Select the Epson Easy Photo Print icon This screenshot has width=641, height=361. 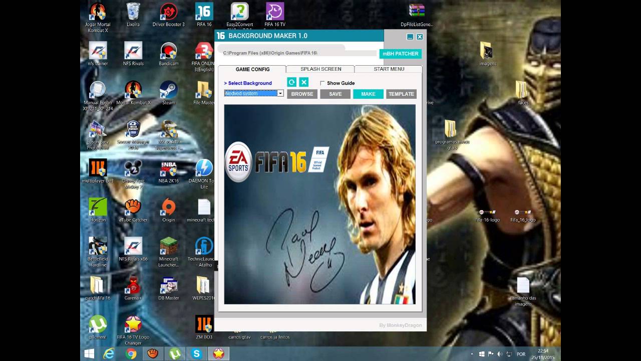98,134
